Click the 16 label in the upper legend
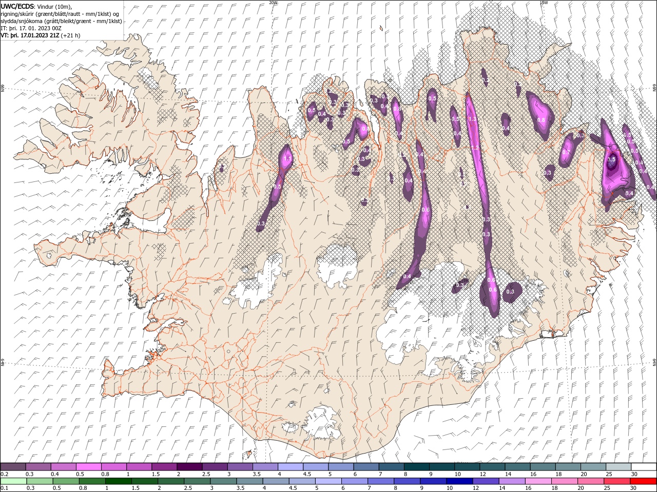Image resolution: width=657 pixels, height=492 pixels. pos(534,474)
